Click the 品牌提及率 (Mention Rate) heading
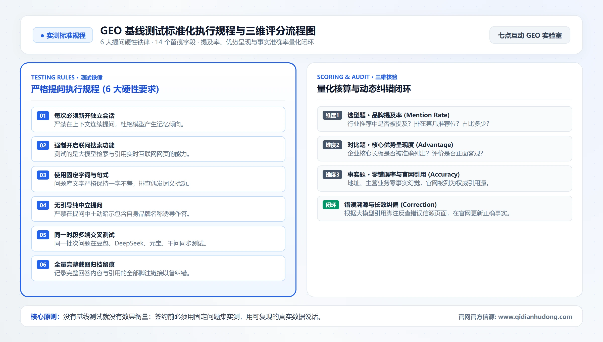This screenshot has width=603, height=342. coord(411,115)
